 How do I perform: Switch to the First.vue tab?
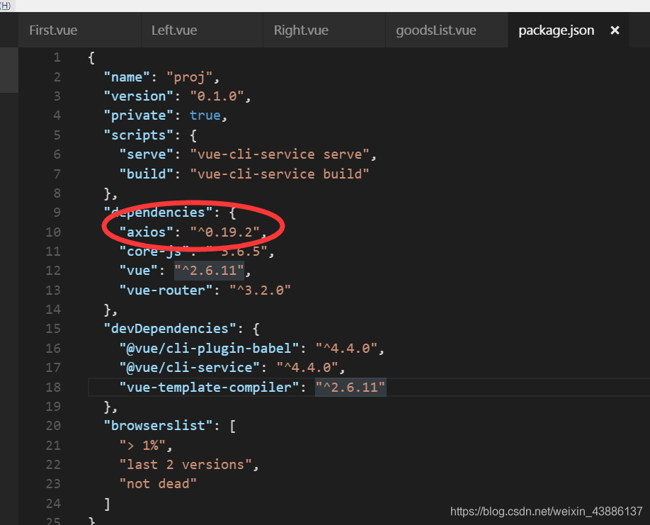(79, 30)
